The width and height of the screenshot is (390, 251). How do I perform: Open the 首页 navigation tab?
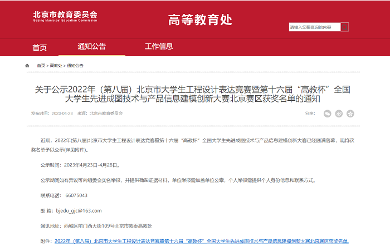click(x=40, y=47)
